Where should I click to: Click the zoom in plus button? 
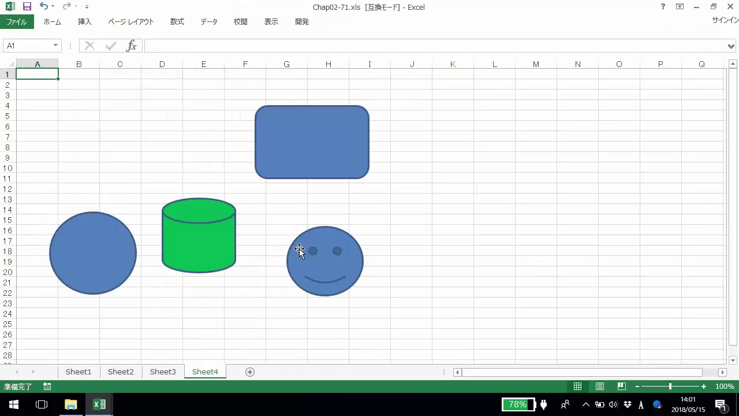(703, 387)
